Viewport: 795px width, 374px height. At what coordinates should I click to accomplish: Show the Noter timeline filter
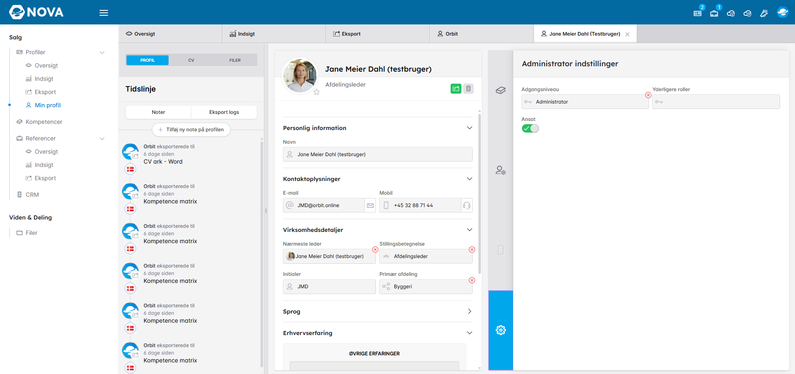click(x=159, y=112)
